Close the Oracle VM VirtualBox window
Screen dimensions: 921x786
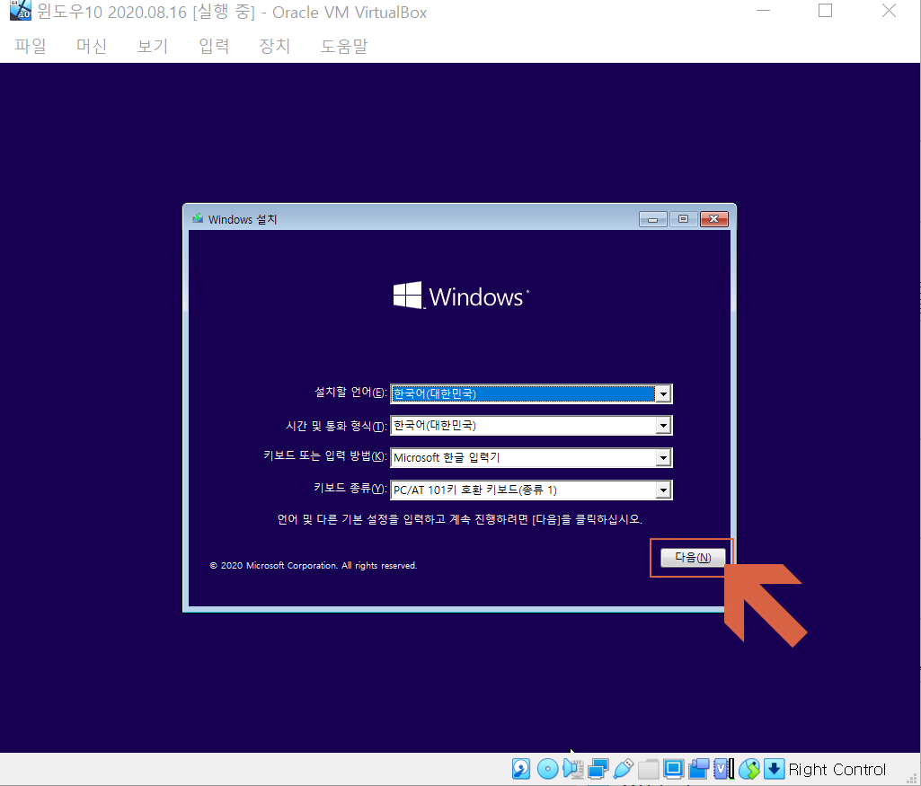[889, 11]
